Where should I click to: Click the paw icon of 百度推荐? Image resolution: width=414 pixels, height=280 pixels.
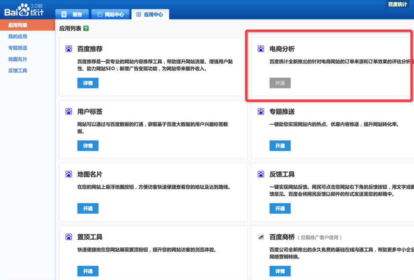(69, 49)
